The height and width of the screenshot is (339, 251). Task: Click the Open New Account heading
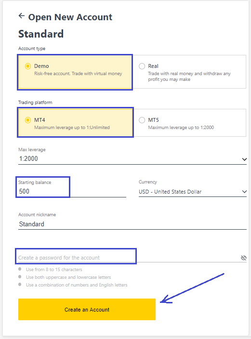[x=70, y=17]
